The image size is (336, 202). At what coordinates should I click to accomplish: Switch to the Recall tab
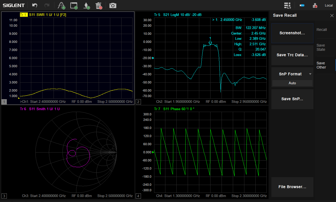(322, 30)
